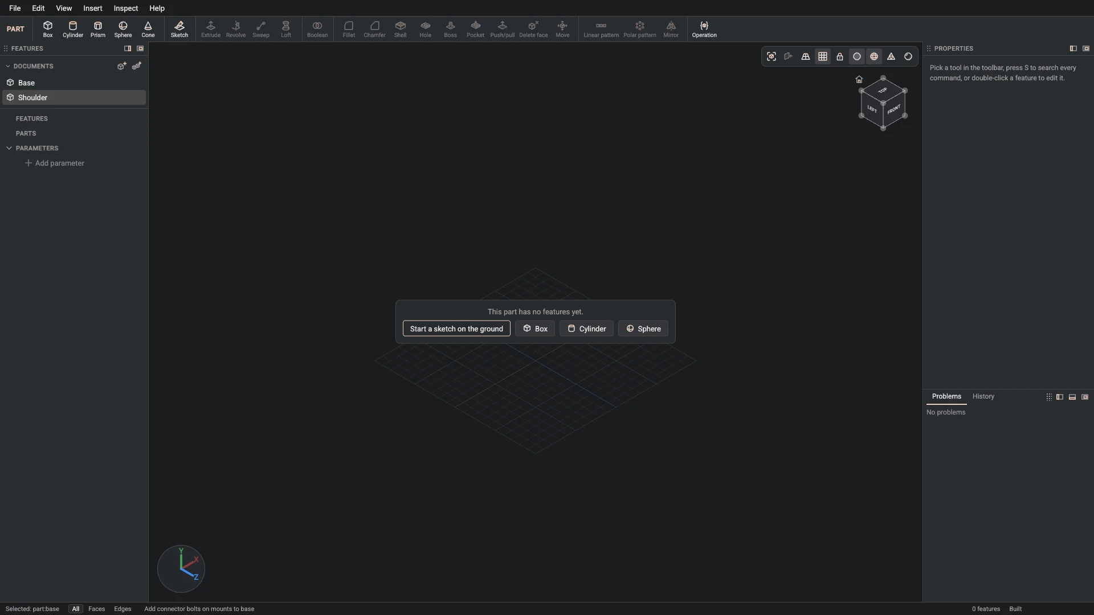The height and width of the screenshot is (615, 1094).
Task: Click the FRONT face of the view cube
Action: pyautogui.click(x=894, y=109)
